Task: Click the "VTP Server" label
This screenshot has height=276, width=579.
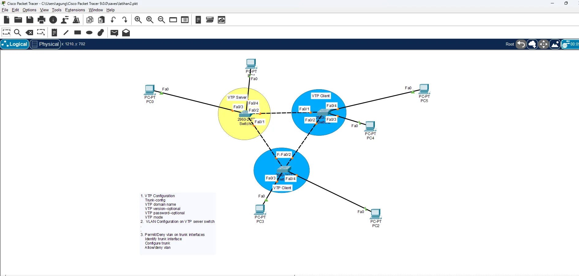Action: coord(237,98)
